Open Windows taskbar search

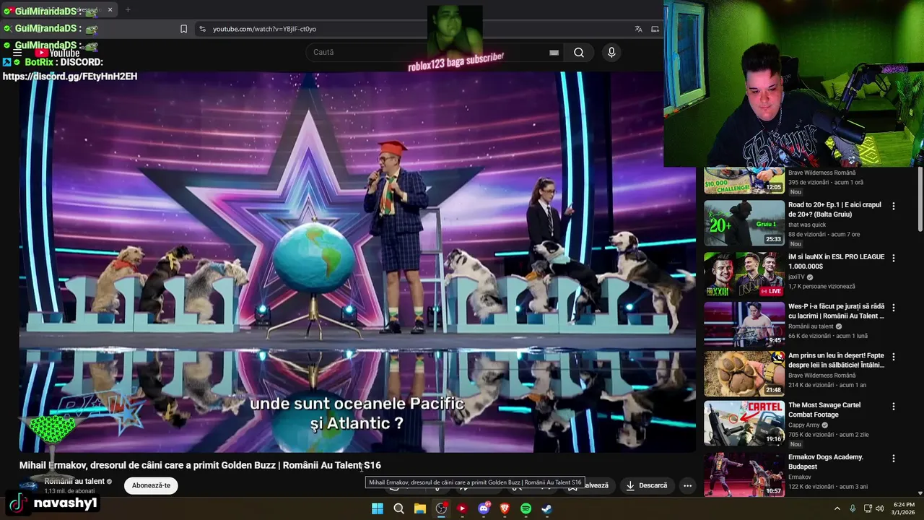398,508
